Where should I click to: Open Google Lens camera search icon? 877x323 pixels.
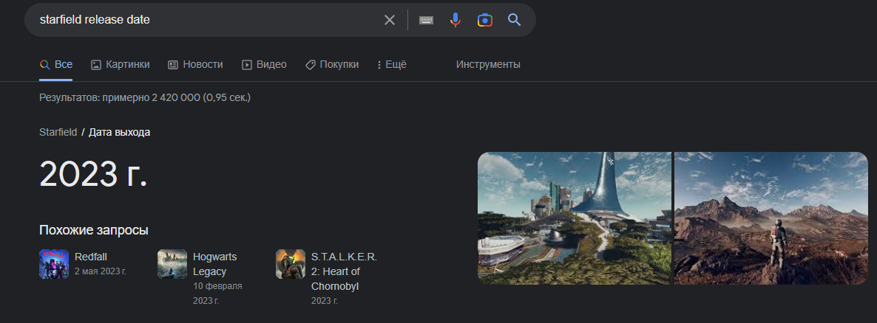(485, 20)
